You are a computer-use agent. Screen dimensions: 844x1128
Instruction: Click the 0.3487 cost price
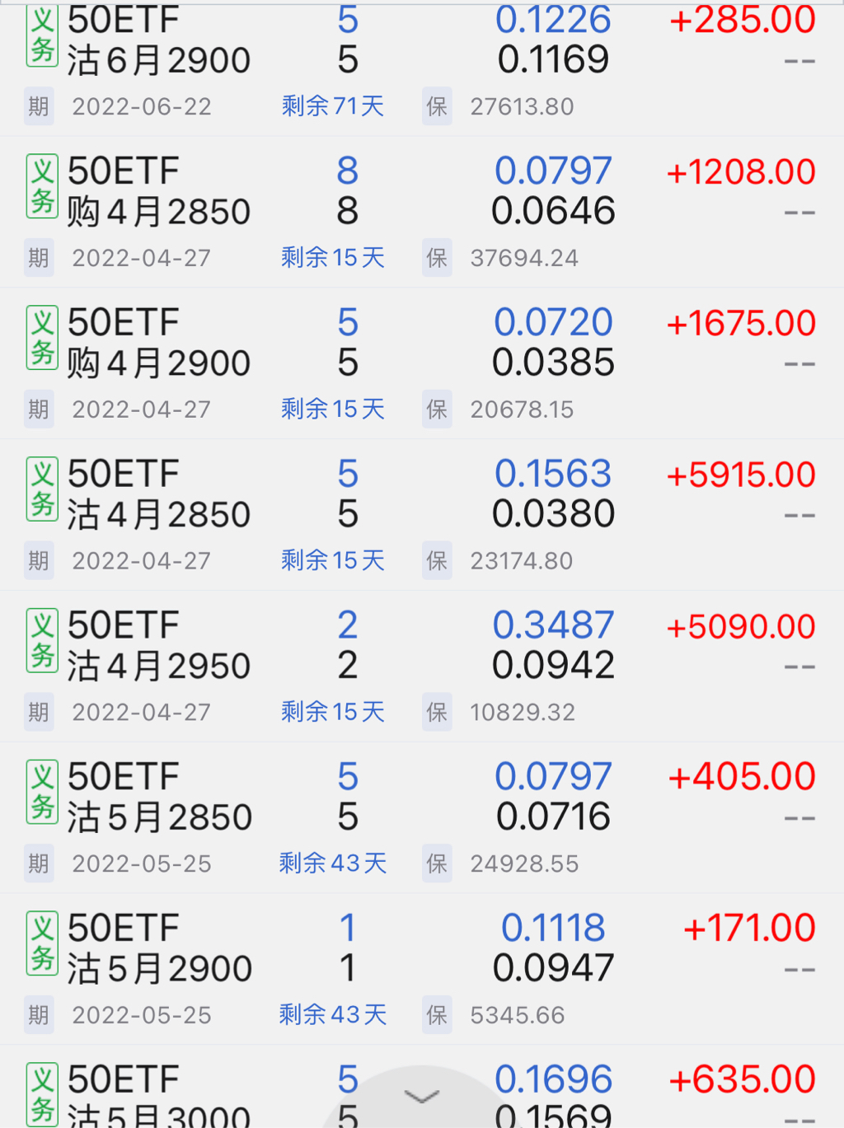pyautogui.click(x=553, y=625)
